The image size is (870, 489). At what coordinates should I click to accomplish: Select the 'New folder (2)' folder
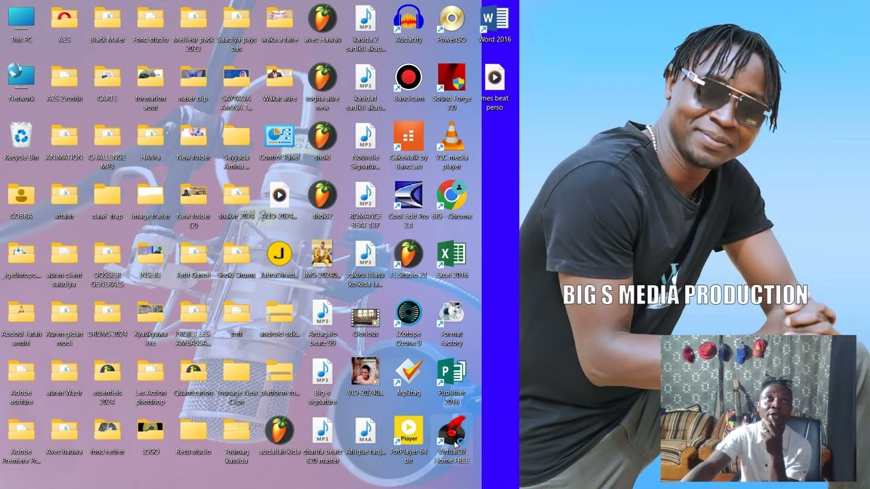pos(194,196)
